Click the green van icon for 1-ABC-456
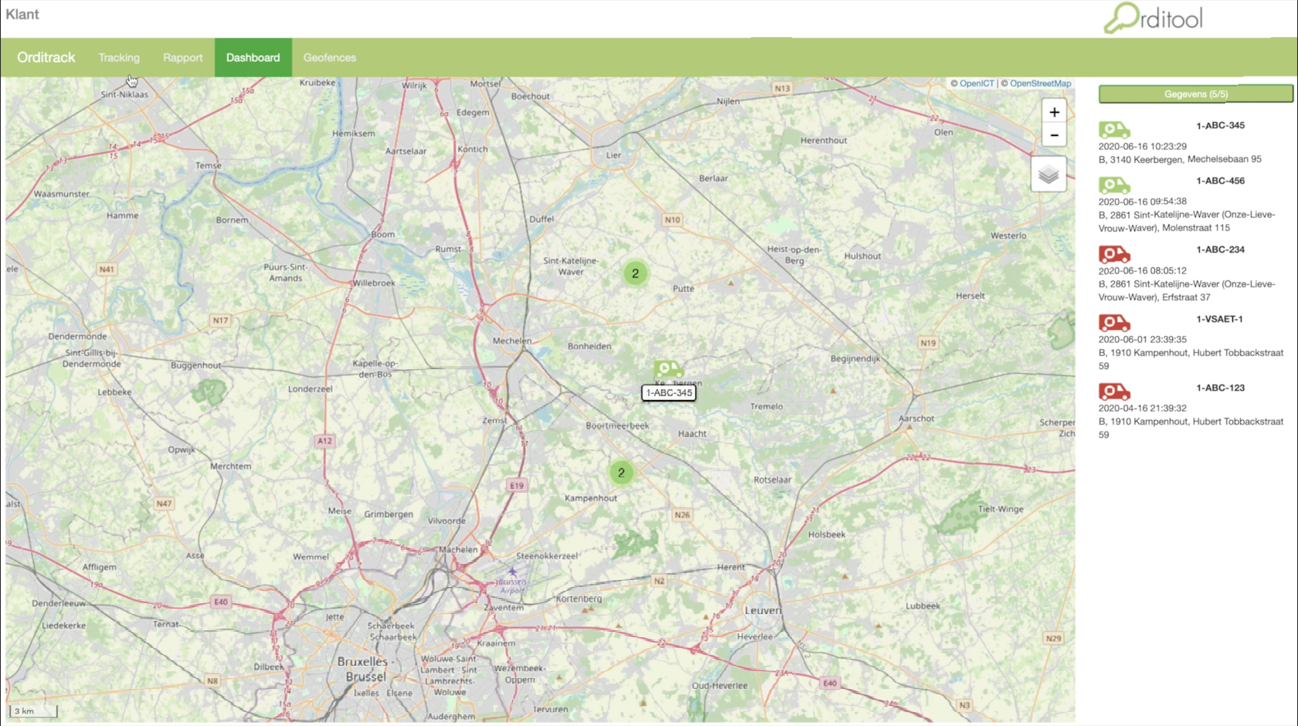Image resolution: width=1298 pixels, height=726 pixels. (x=1114, y=185)
